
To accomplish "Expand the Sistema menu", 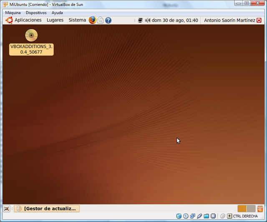I will [x=77, y=20].
